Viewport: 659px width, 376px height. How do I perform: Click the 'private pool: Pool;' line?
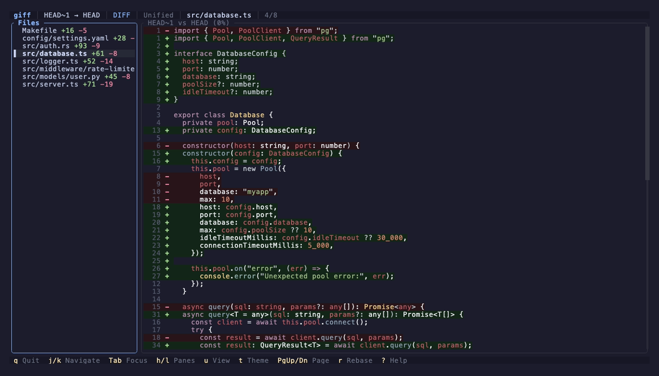pyautogui.click(x=223, y=123)
